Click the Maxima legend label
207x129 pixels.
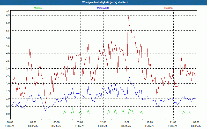[168, 8]
